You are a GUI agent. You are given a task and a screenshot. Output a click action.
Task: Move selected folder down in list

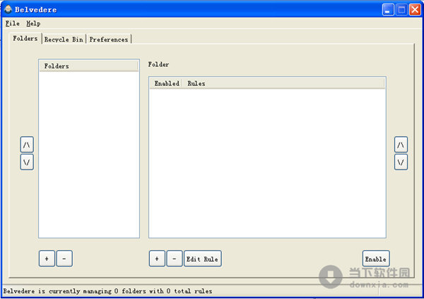[x=27, y=162]
